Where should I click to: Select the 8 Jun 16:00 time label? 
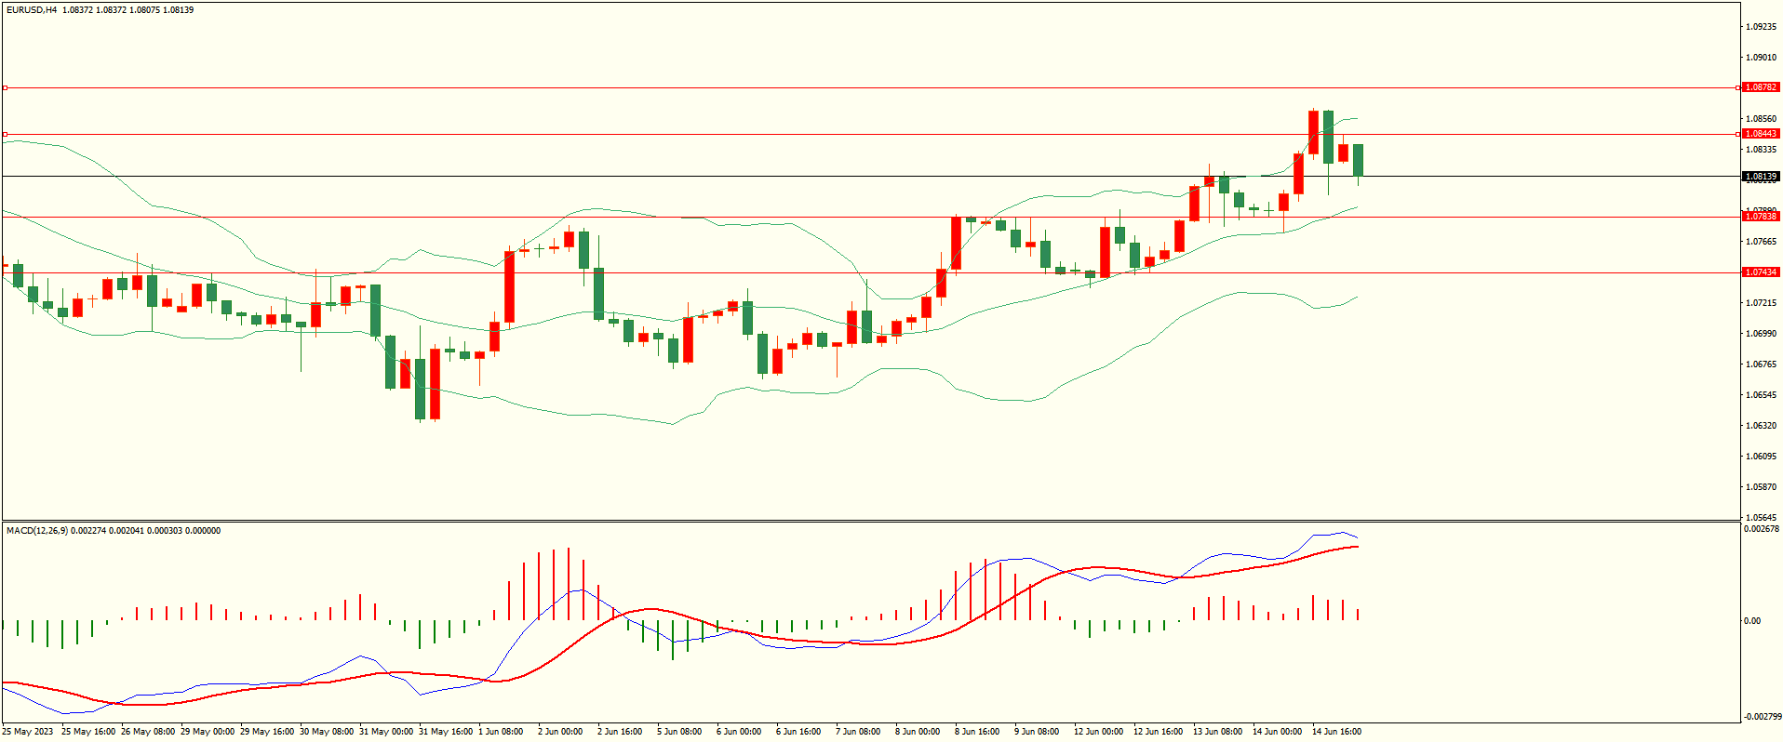(976, 732)
